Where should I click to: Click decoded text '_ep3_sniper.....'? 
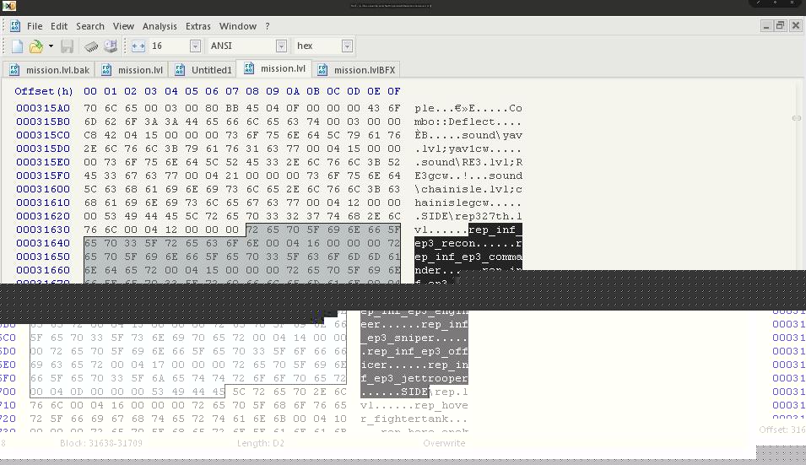click(x=414, y=338)
